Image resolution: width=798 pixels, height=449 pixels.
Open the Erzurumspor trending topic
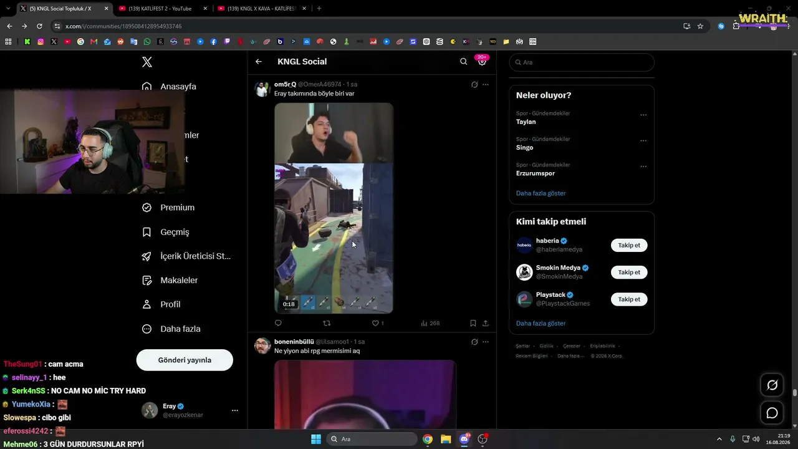pyautogui.click(x=536, y=173)
